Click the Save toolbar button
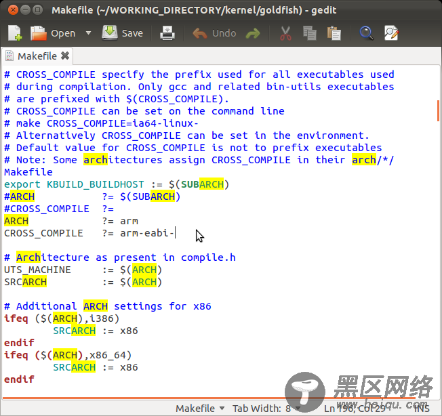 [x=122, y=33]
